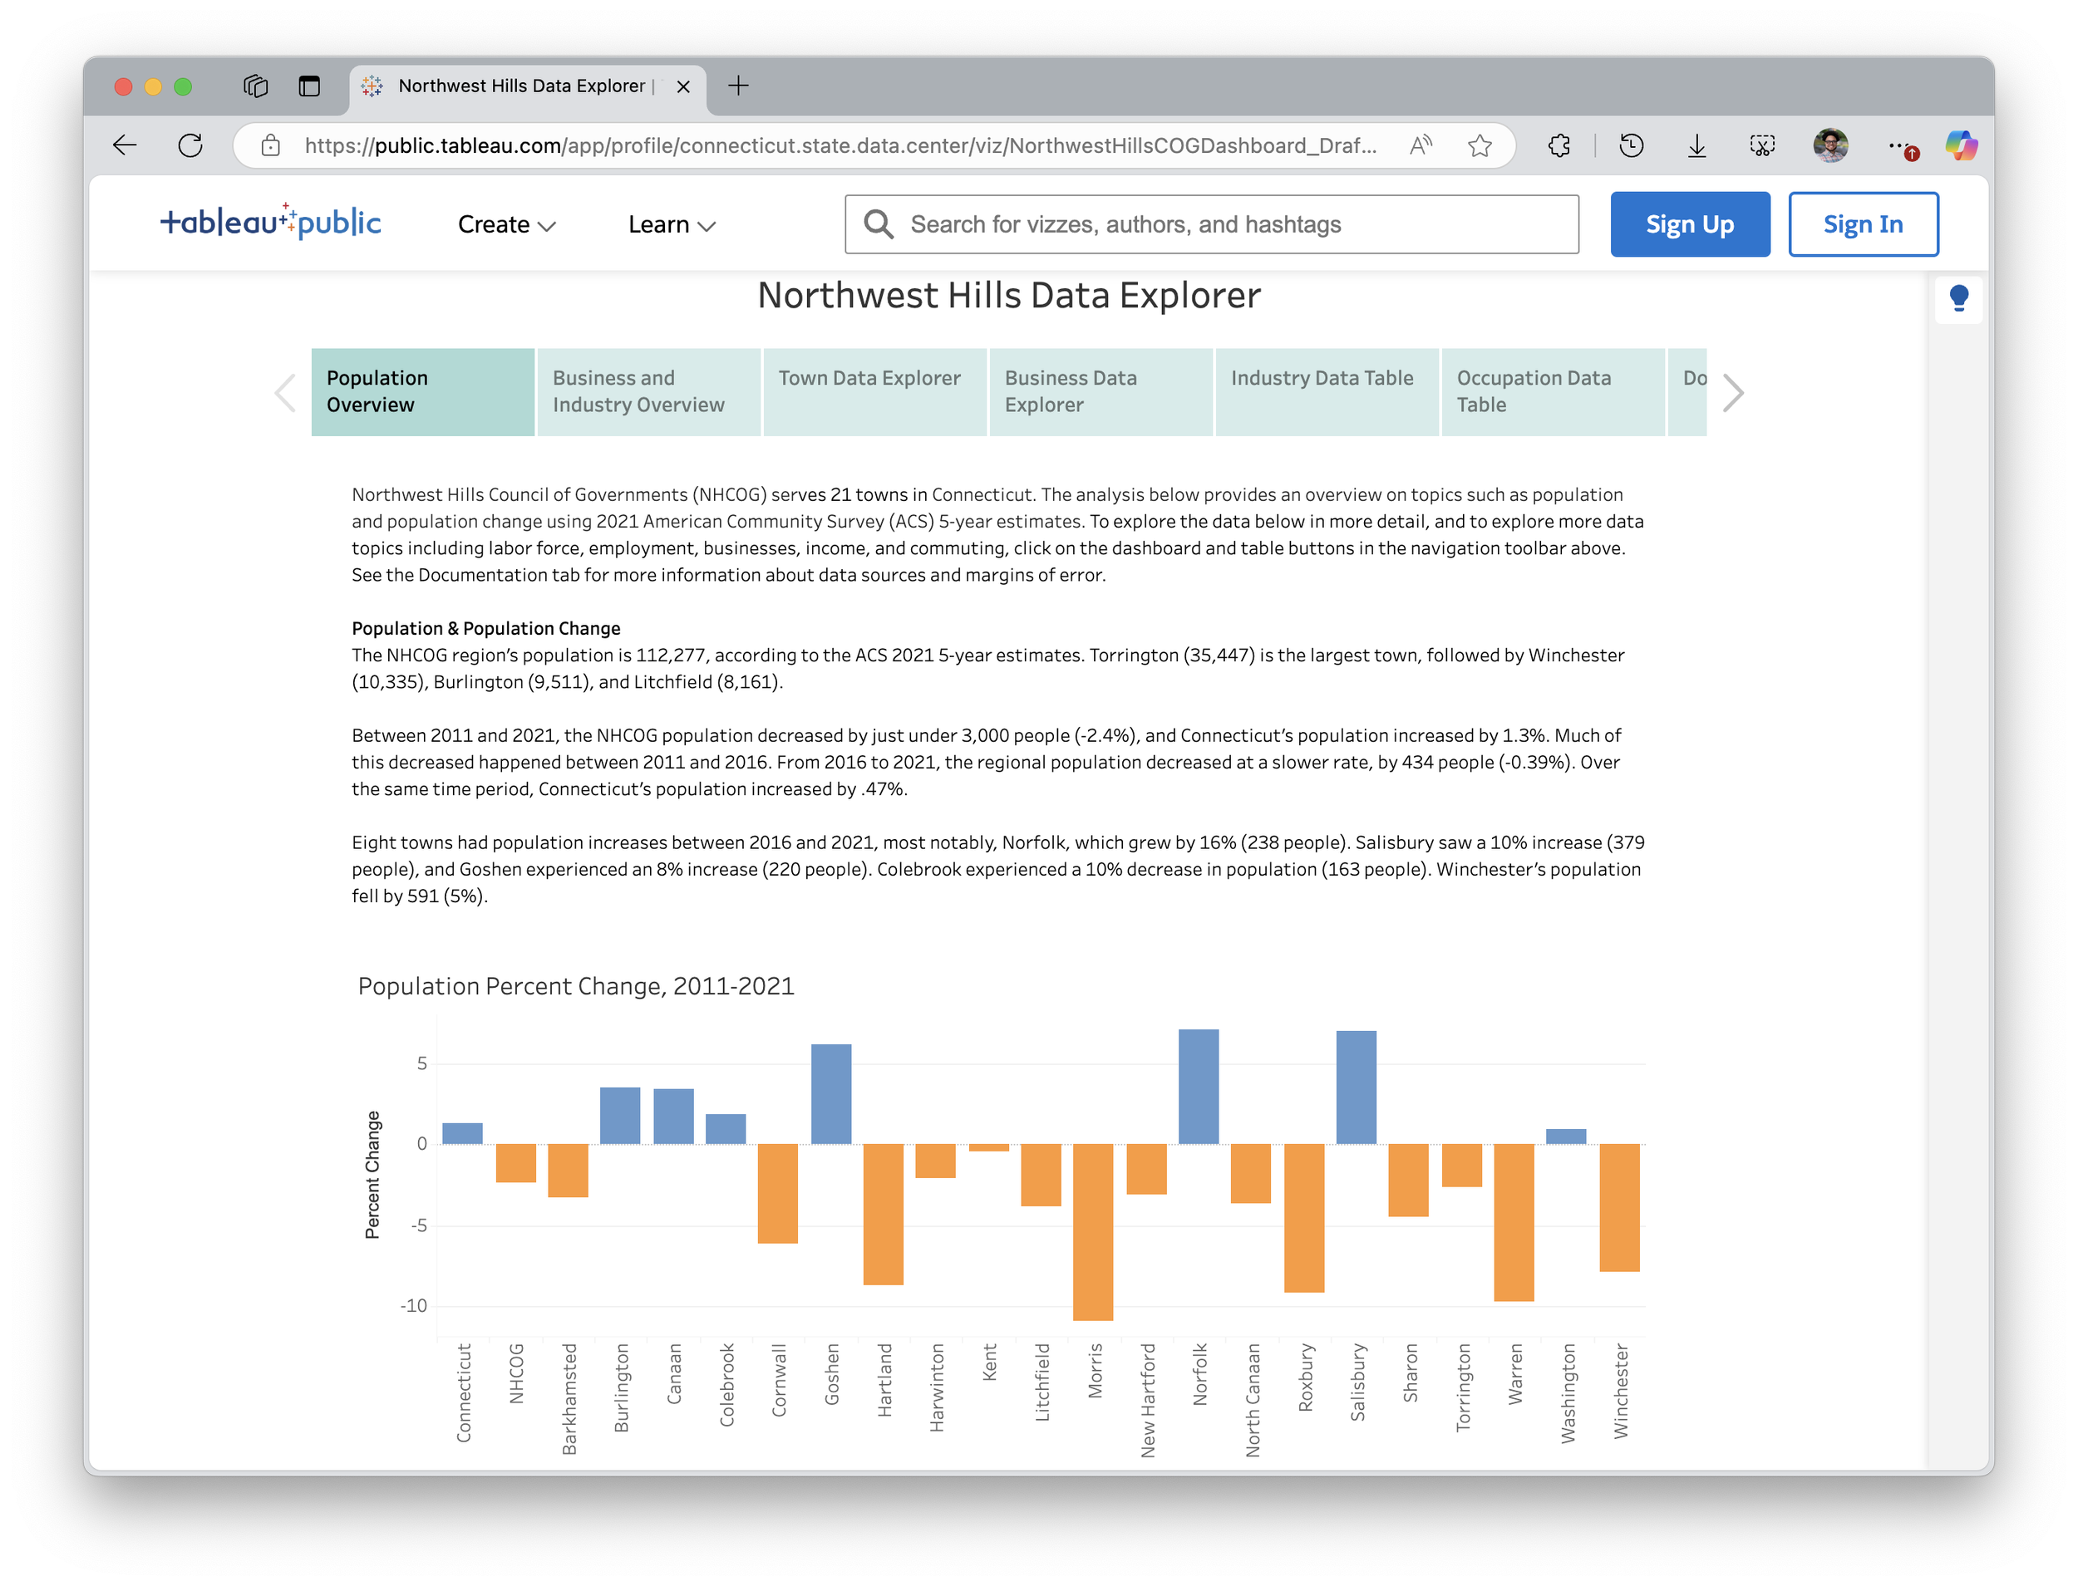Expand the Learn dropdown menu
This screenshot has height=1586, width=2078.
point(672,224)
